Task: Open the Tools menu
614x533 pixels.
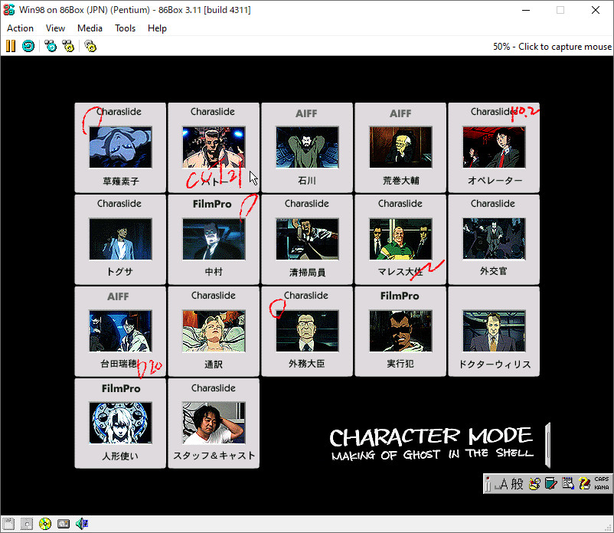Action: click(x=125, y=28)
